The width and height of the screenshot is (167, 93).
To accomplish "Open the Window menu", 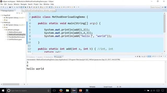I will (46, 4).
